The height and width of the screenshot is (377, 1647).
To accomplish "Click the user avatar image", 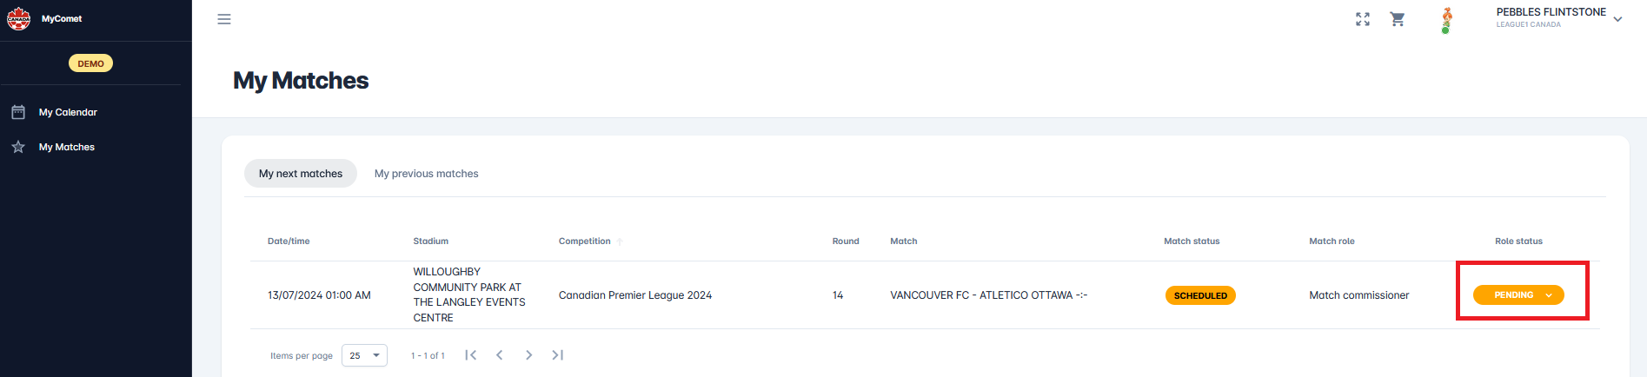I will (1446, 20).
